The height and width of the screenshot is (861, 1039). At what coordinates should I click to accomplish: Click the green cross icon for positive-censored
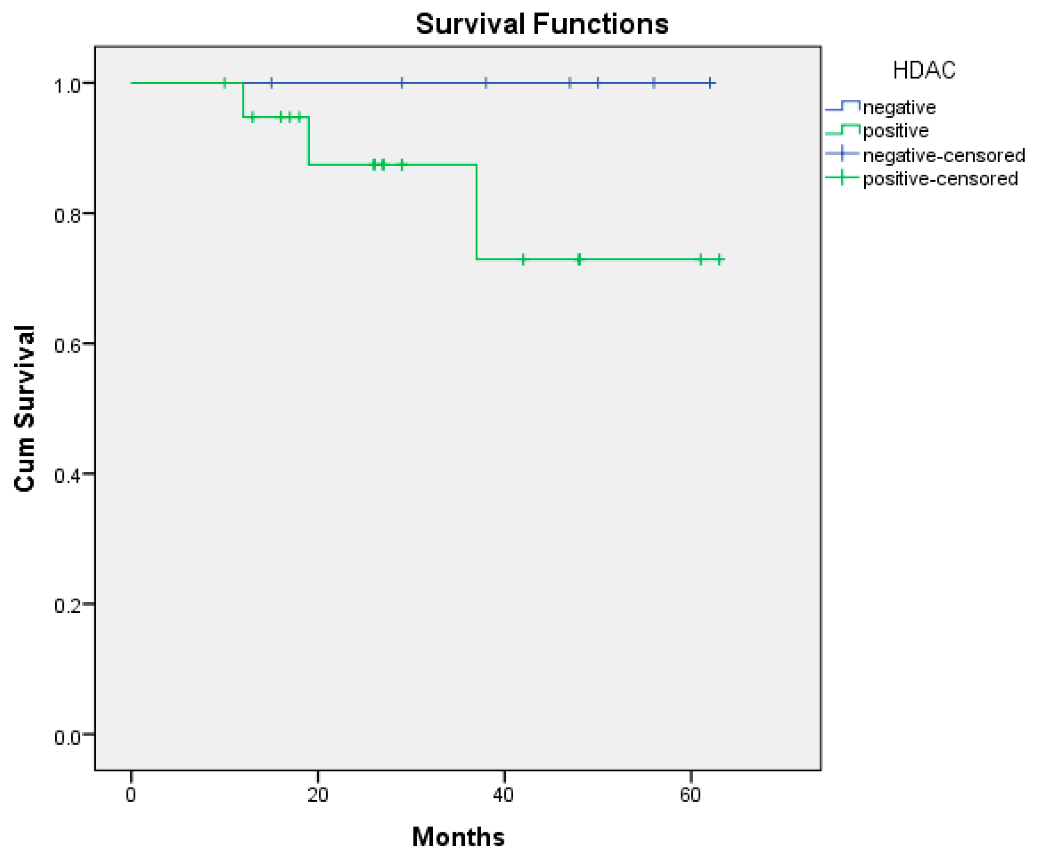point(842,177)
